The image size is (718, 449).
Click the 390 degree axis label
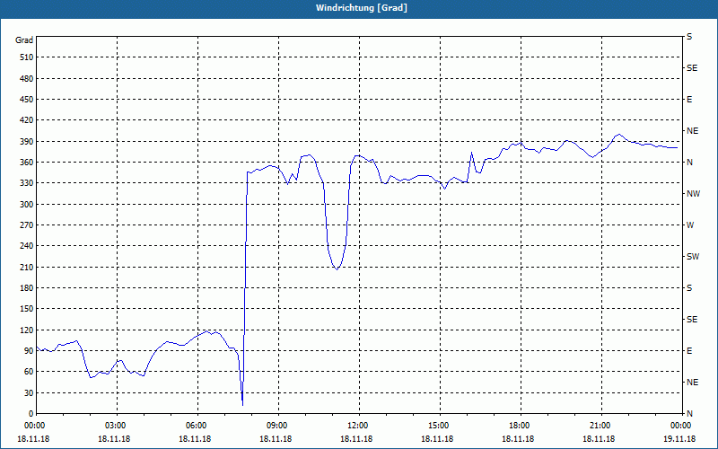27,142
